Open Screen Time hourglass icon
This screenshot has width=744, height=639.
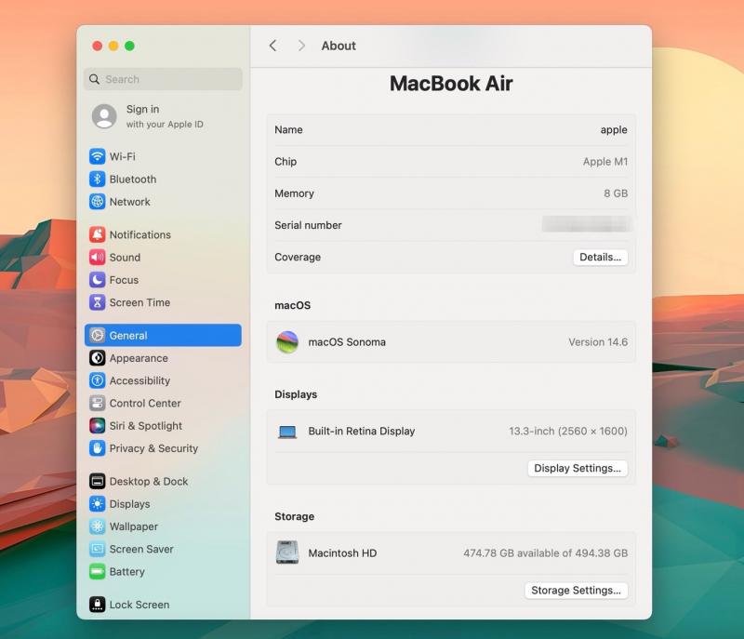click(98, 302)
